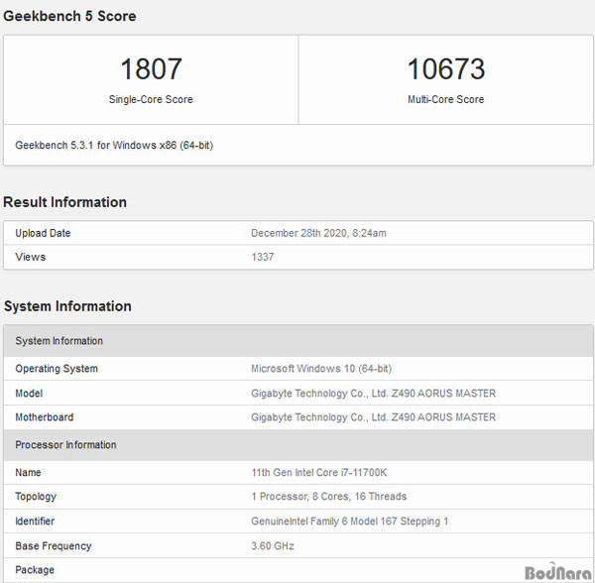This screenshot has width=595, height=583.
Task: Click the large 'System Information' heading
Action: tap(67, 306)
